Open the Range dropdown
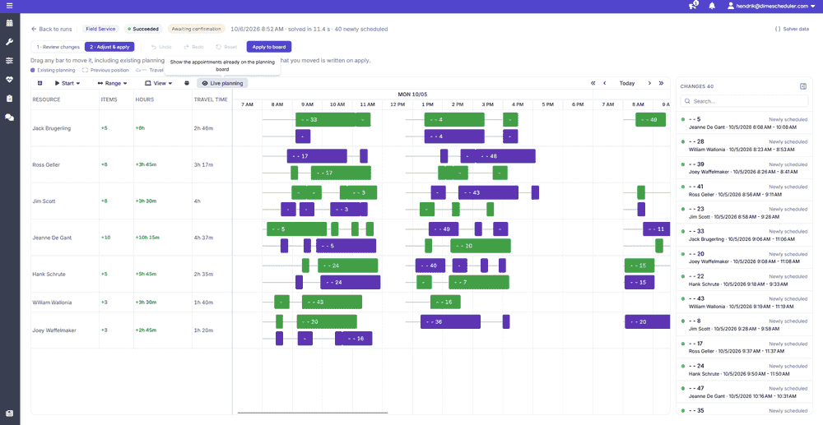This screenshot has width=823, height=425. (112, 83)
